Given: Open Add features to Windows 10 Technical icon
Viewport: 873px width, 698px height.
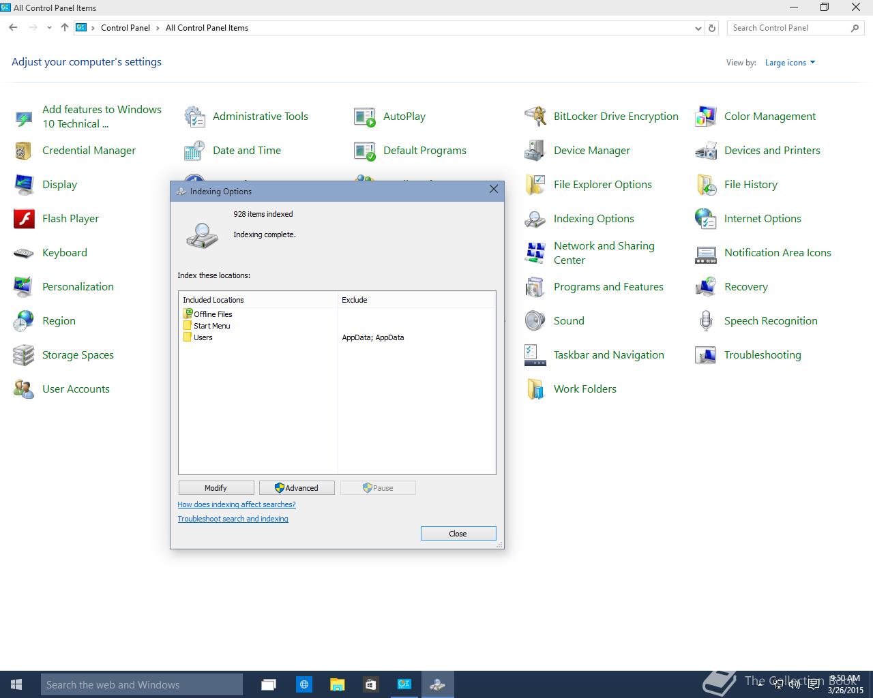Looking at the screenshot, I should click(24, 117).
